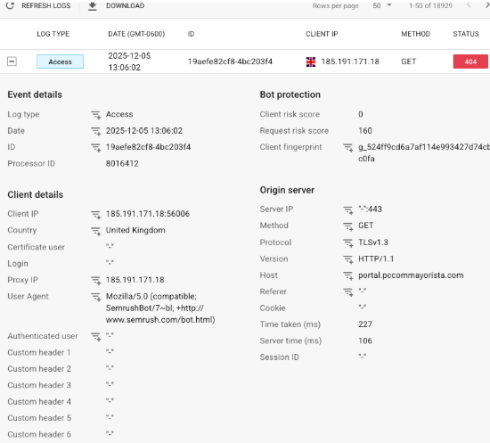The width and height of the screenshot is (490, 443).
Task: Go to next page of logs
Action: click(486, 5)
